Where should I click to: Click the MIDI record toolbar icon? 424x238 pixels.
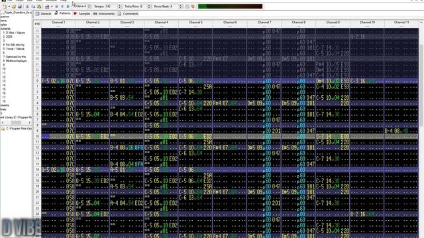click(x=47, y=6)
